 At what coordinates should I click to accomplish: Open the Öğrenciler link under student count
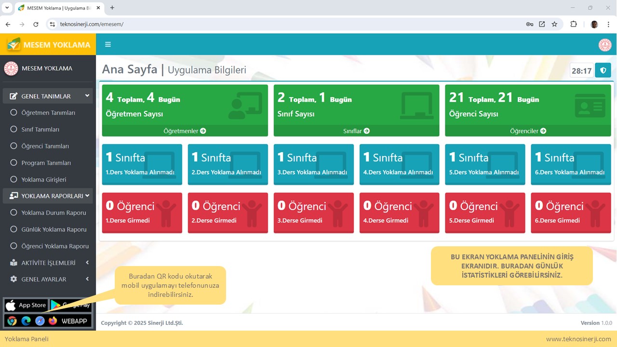(x=528, y=131)
